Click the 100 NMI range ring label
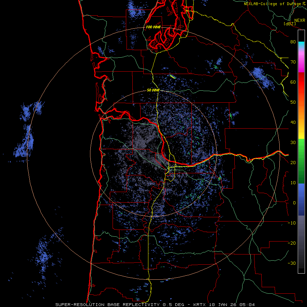307x307 pixels. tap(153, 27)
